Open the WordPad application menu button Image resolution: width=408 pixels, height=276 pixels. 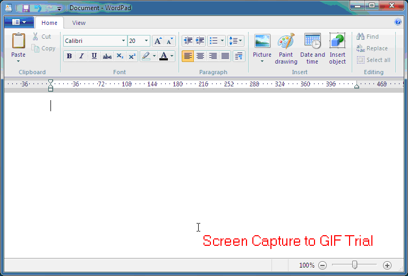tap(19, 22)
